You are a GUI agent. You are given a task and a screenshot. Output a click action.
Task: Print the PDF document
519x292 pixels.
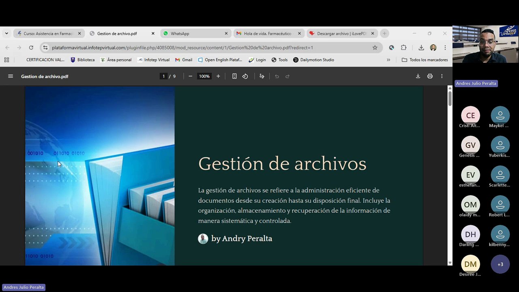430,76
